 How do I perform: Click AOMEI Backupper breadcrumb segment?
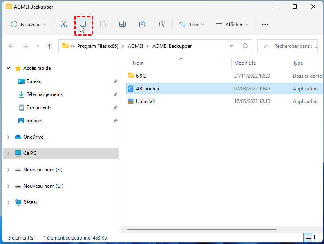coord(172,46)
